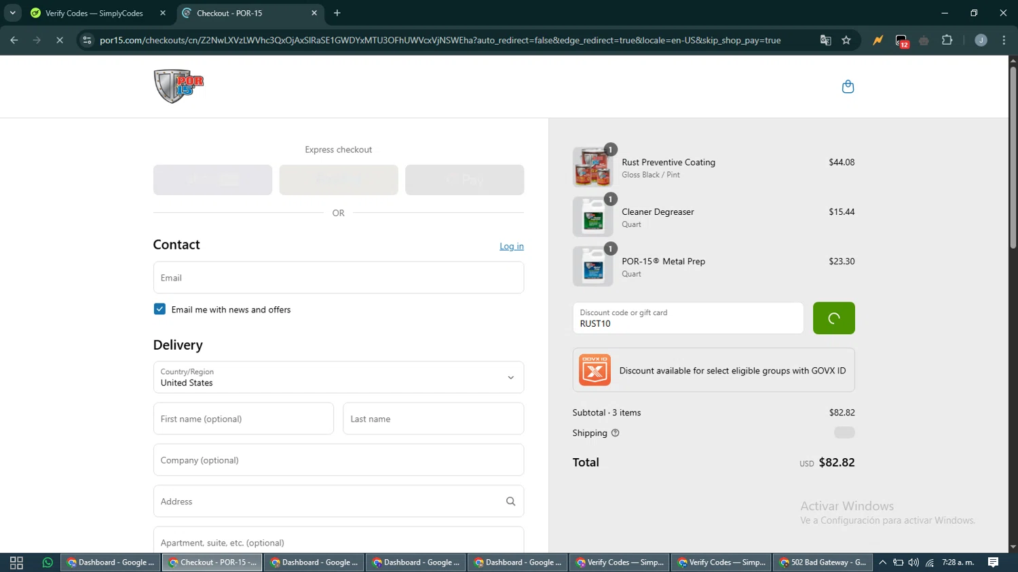Toggle Email me with news and offers
1018x572 pixels.
click(x=159, y=309)
